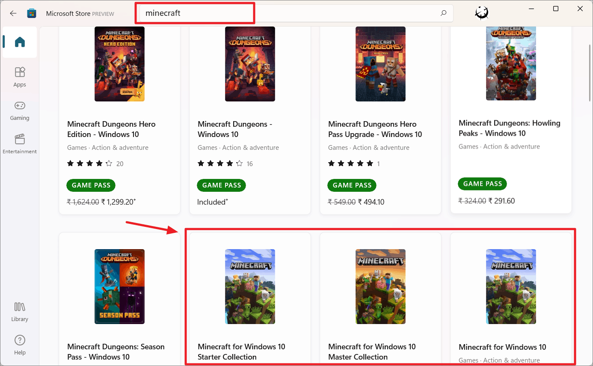Open Season Pass cover art
The width and height of the screenshot is (593, 366).
click(119, 286)
